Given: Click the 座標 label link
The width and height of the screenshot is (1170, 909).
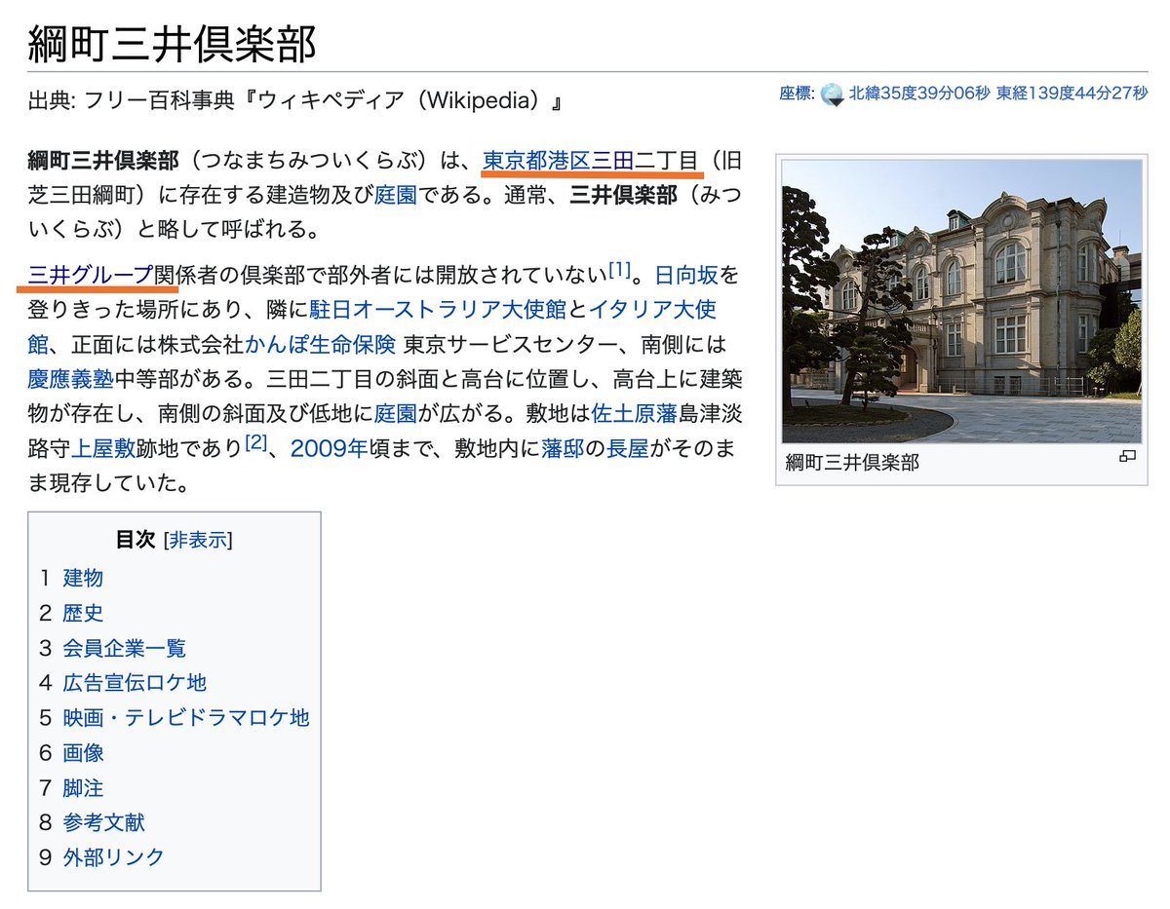Looking at the screenshot, I should click(x=796, y=94).
